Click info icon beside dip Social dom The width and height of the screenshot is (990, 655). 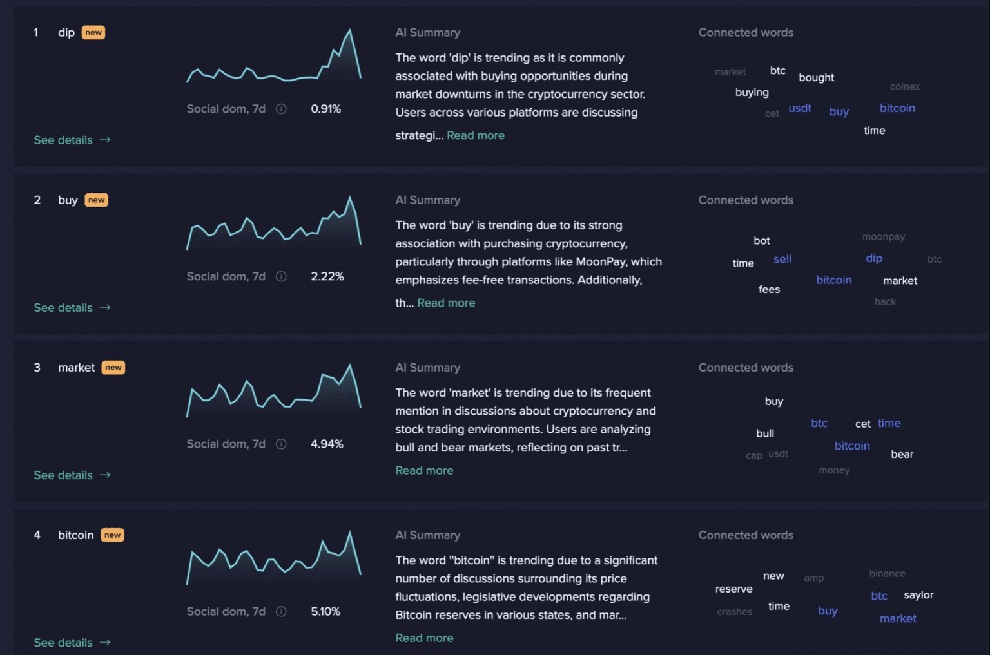281,109
